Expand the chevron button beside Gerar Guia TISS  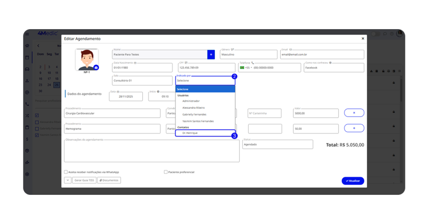pos(68,180)
